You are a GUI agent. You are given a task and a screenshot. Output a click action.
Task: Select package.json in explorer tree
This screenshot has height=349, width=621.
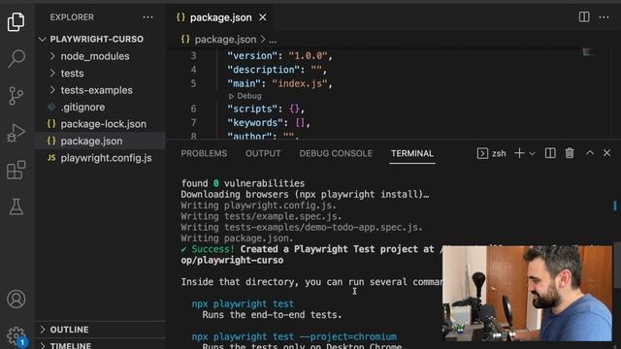pos(91,141)
